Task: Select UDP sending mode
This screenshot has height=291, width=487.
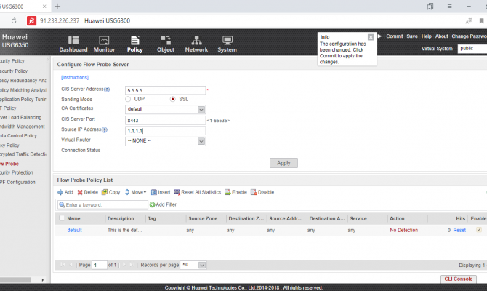Action: 128,99
